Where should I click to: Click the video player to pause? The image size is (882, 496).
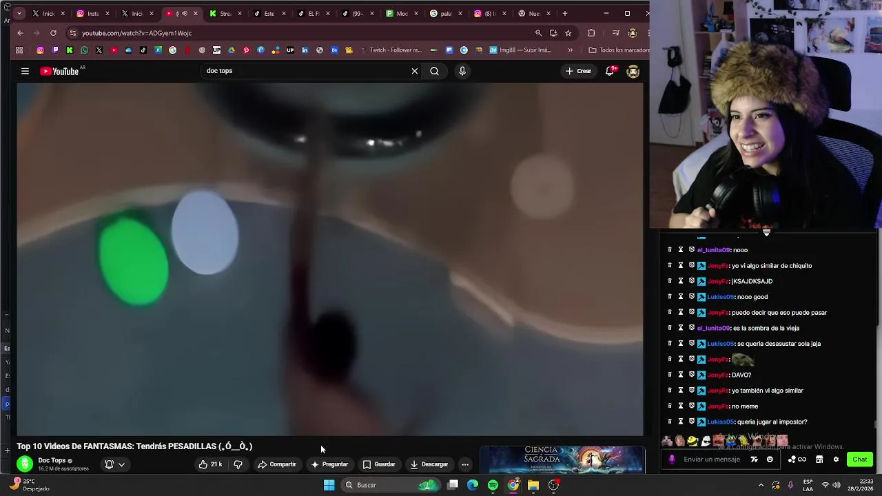click(x=330, y=259)
